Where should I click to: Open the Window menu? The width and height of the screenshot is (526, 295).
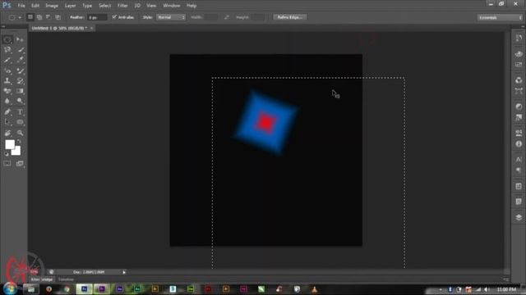click(x=172, y=6)
